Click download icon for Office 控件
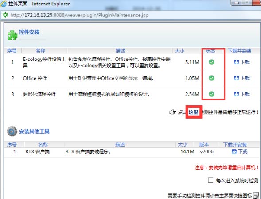The height and width of the screenshot is (199, 261). pos(236,78)
